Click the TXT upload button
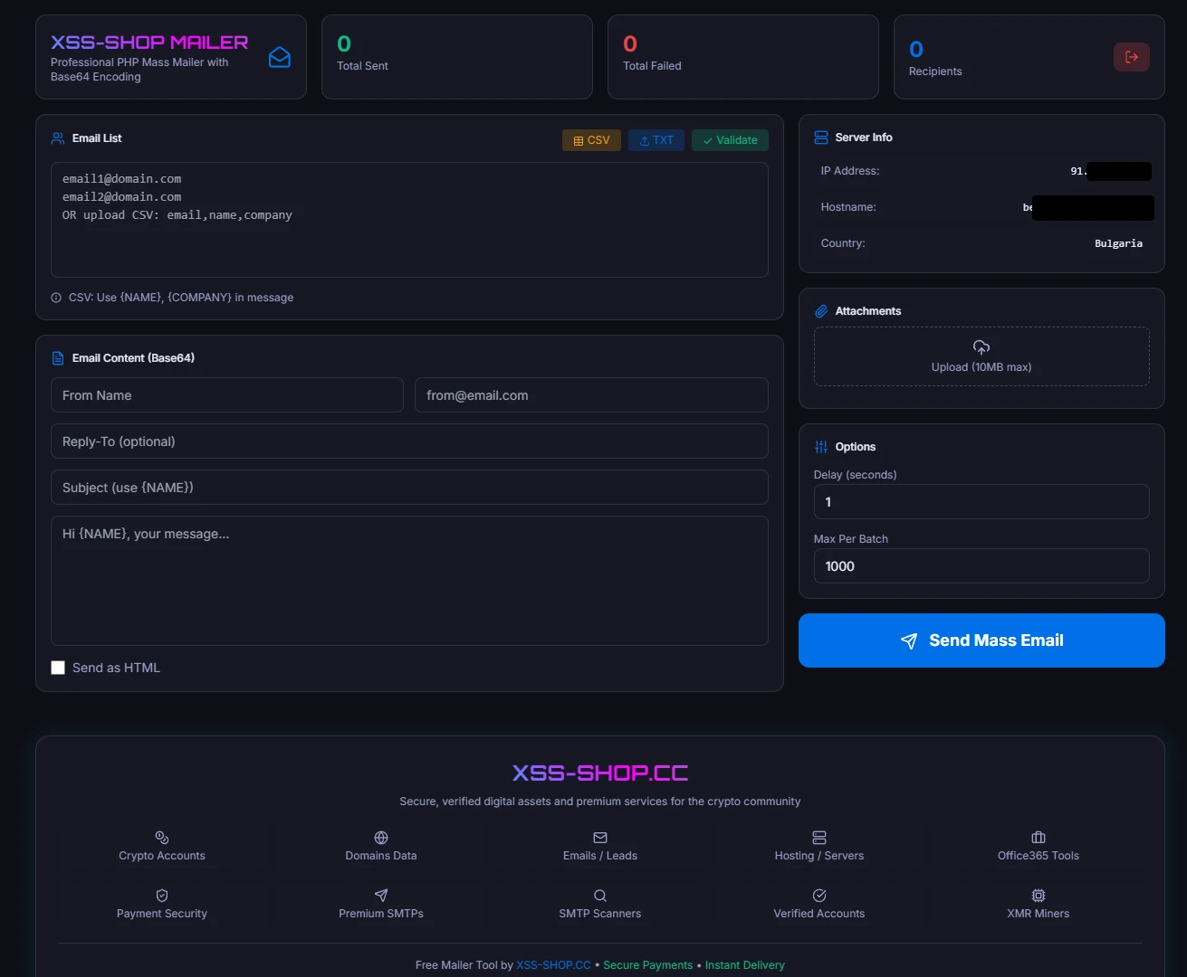 click(x=656, y=140)
